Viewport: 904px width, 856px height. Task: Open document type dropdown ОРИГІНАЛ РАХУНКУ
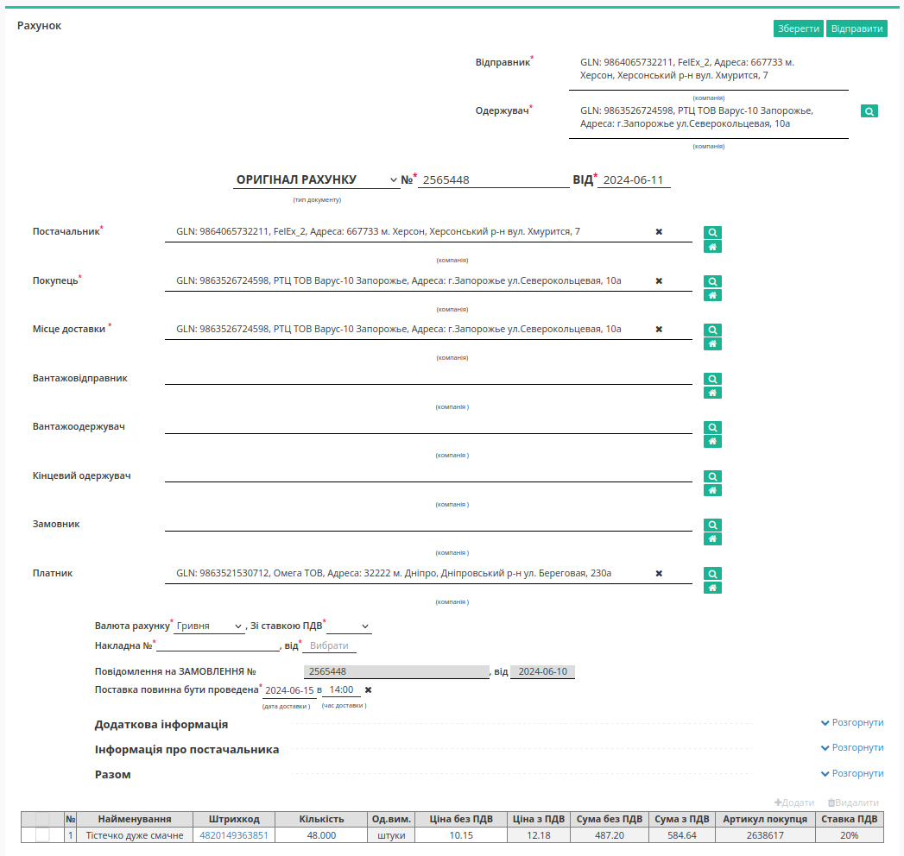point(316,179)
